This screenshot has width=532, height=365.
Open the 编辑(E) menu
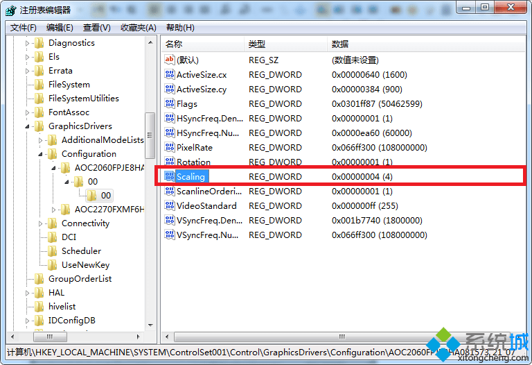60,28
